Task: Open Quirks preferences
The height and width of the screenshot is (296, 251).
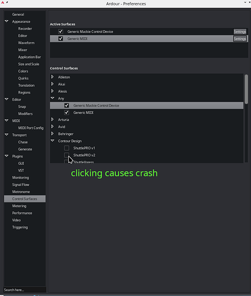Action: click(x=23, y=78)
